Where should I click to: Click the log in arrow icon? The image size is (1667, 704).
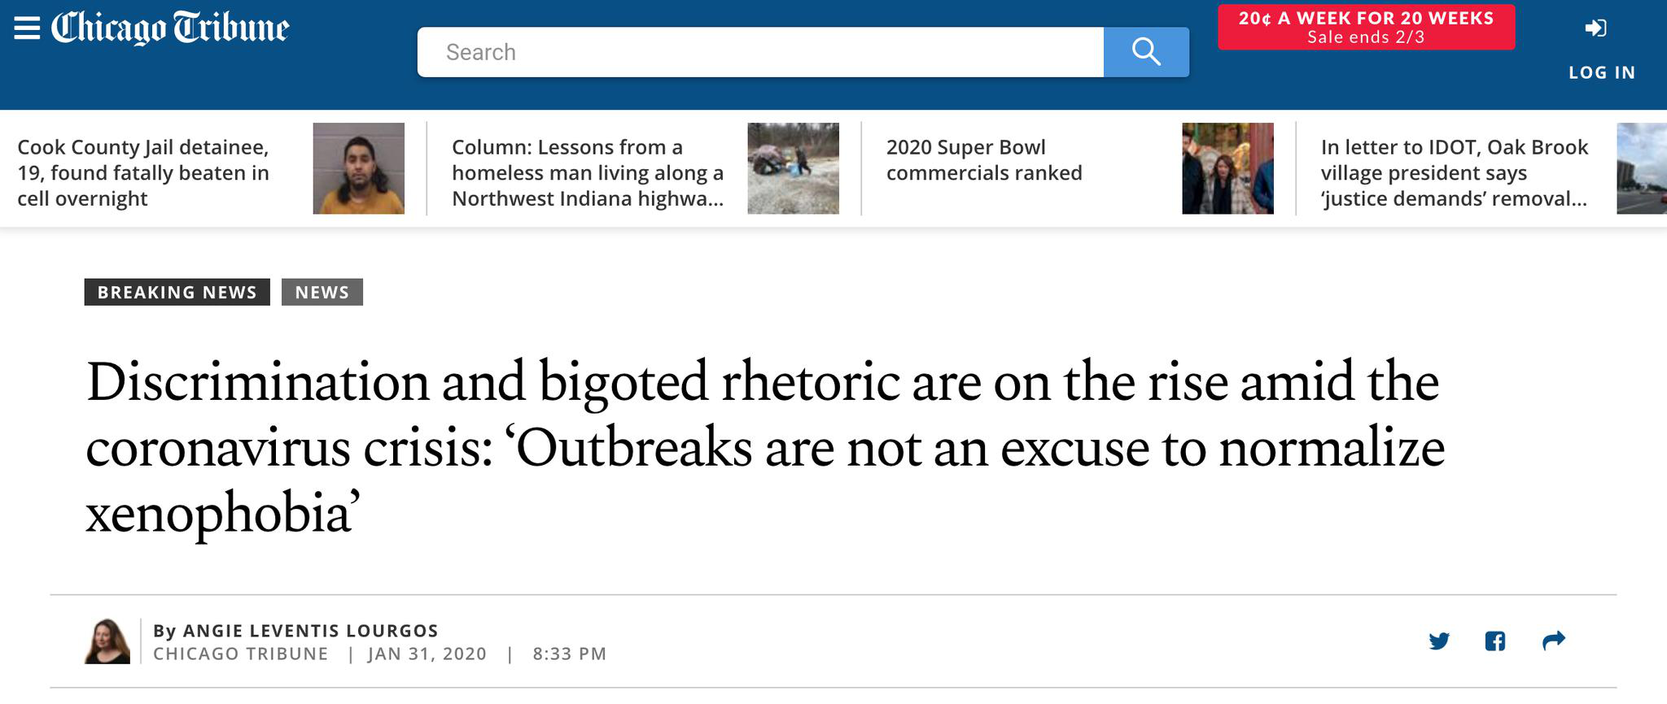click(1595, 28)
